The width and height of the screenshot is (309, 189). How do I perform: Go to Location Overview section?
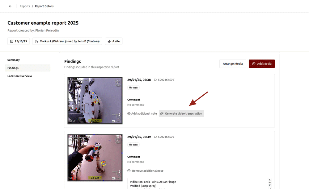point(20,76)
